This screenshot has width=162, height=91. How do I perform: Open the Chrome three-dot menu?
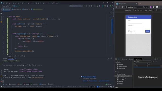coord(160,7)
